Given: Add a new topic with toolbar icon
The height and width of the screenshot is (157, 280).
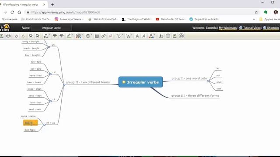Looking at the screenshot, I should point(55,36).
